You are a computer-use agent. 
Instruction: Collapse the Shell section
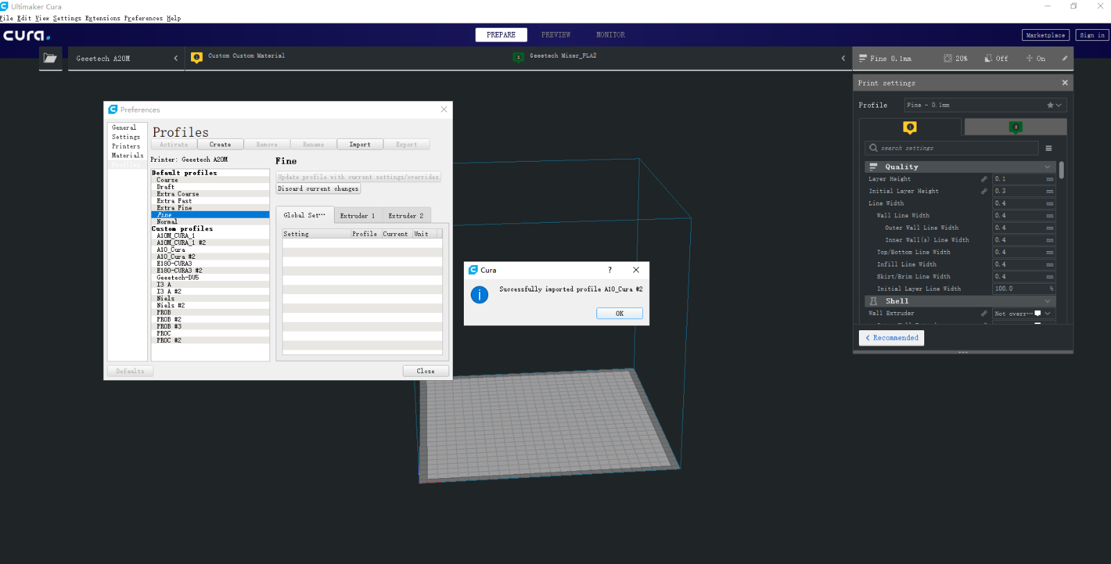pyautogui.click(x=1047, y=301)
